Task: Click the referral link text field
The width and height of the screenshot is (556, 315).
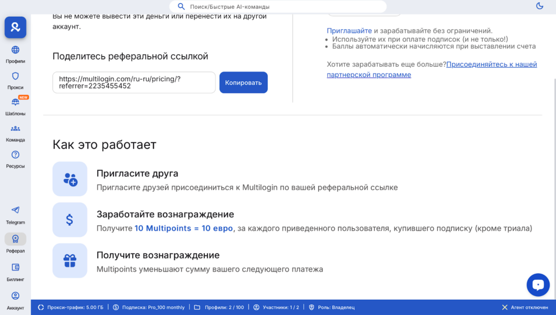Action: [134, 82]
